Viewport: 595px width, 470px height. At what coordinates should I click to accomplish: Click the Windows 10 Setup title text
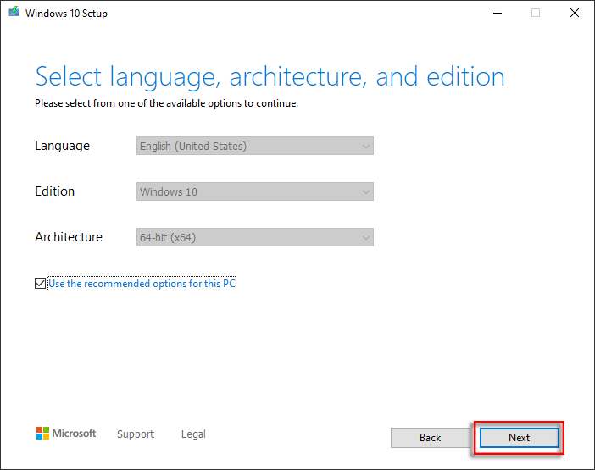tap(66, 14)
